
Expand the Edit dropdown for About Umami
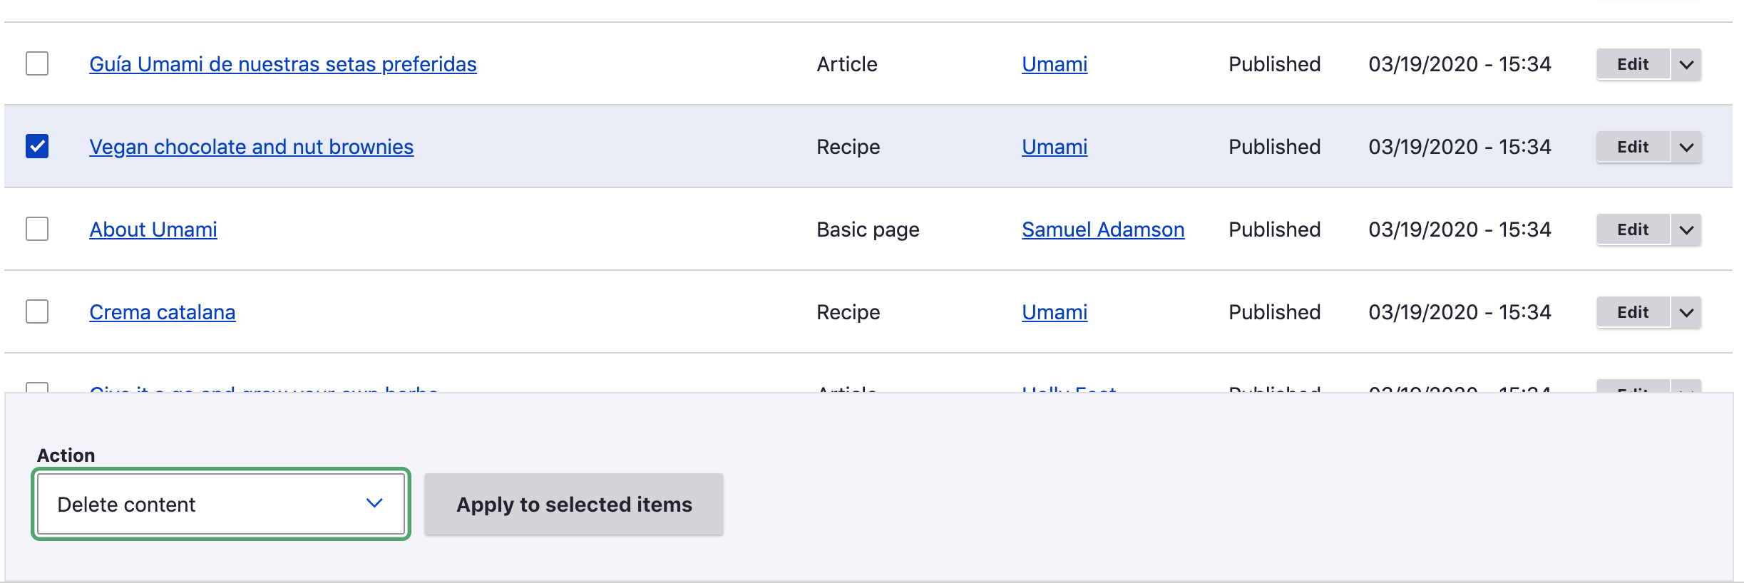click(1687, 229)
